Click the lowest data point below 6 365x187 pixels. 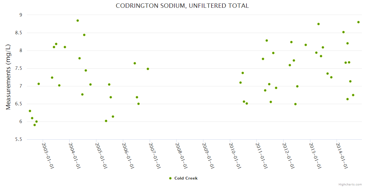click(35, 125)
